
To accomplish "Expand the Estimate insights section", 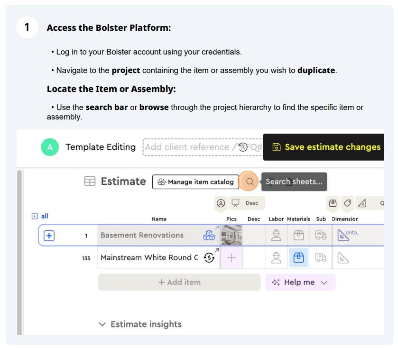I will coord(140,324).
